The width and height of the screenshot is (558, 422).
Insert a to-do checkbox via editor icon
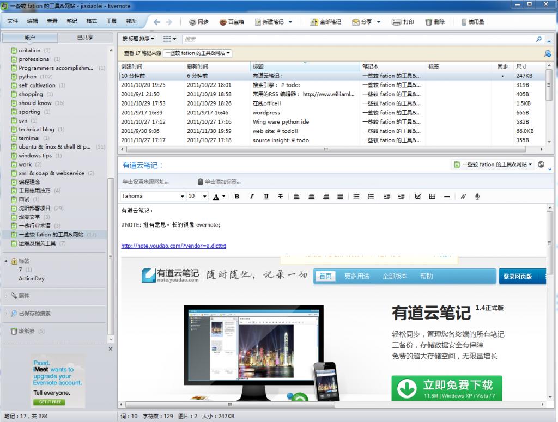pyautogui.click(x=417, y=197)
